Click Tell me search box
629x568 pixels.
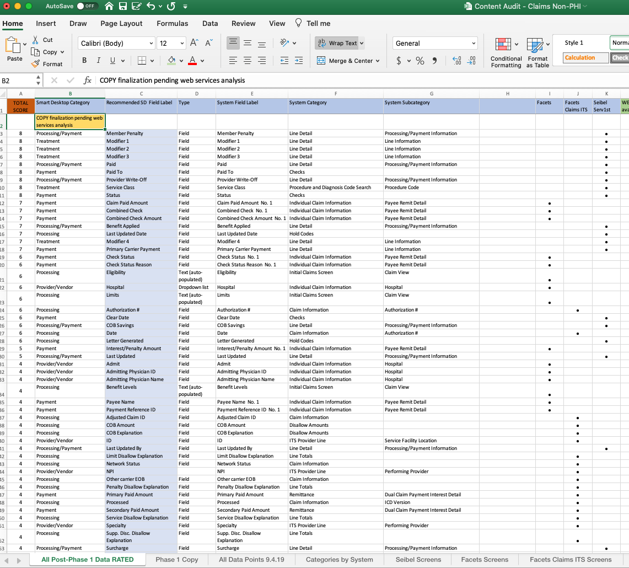313,23
